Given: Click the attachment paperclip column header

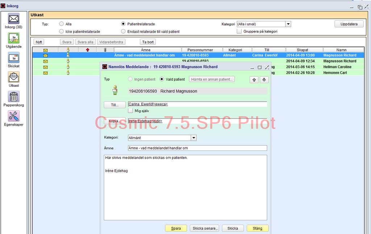Looking at the screenshot, I should 105,50.
